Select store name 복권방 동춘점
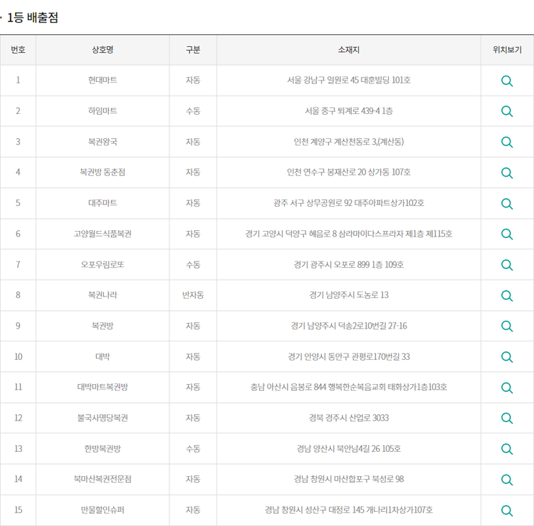 coord(103,172)
